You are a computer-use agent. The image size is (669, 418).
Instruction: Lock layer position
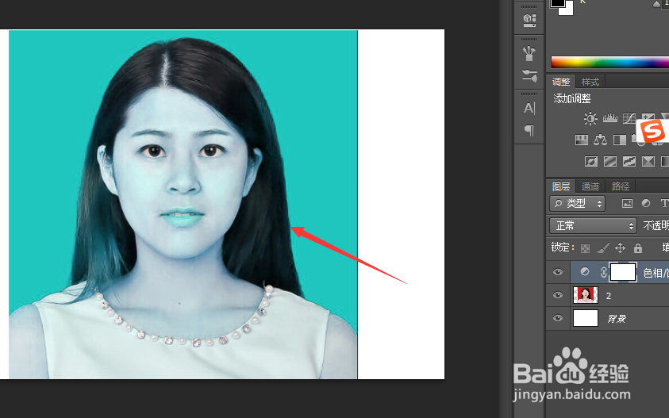[620, 247]
